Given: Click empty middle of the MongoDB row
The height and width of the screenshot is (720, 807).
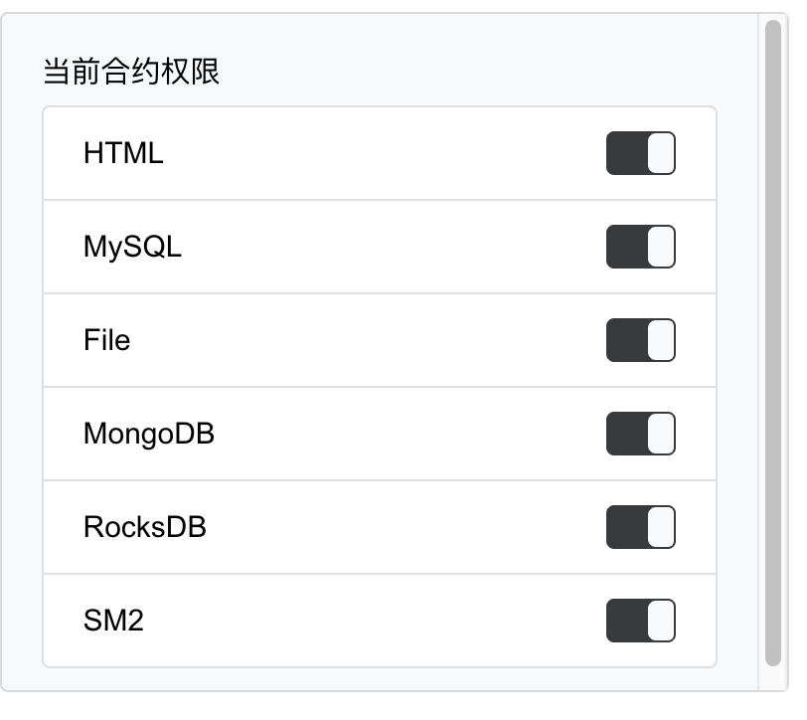Looking at the screenshot, I should tap(398, 434).
